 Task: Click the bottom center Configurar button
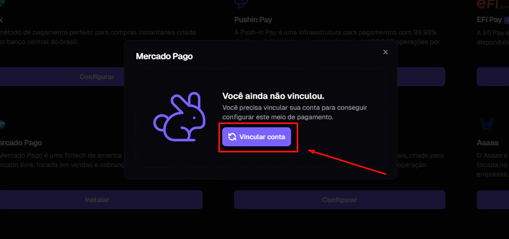coord(339,200)
